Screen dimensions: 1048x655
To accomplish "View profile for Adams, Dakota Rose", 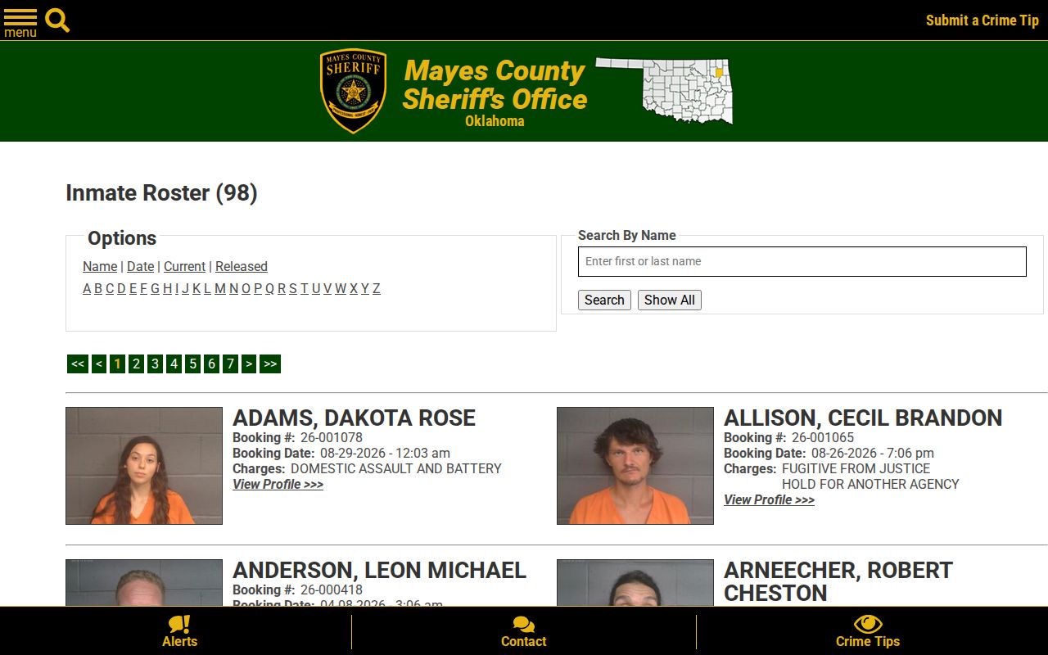I will tap(278, 485).
